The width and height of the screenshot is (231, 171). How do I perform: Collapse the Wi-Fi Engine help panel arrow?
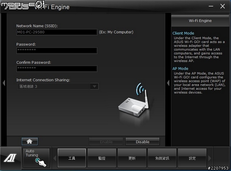[168, 83]
